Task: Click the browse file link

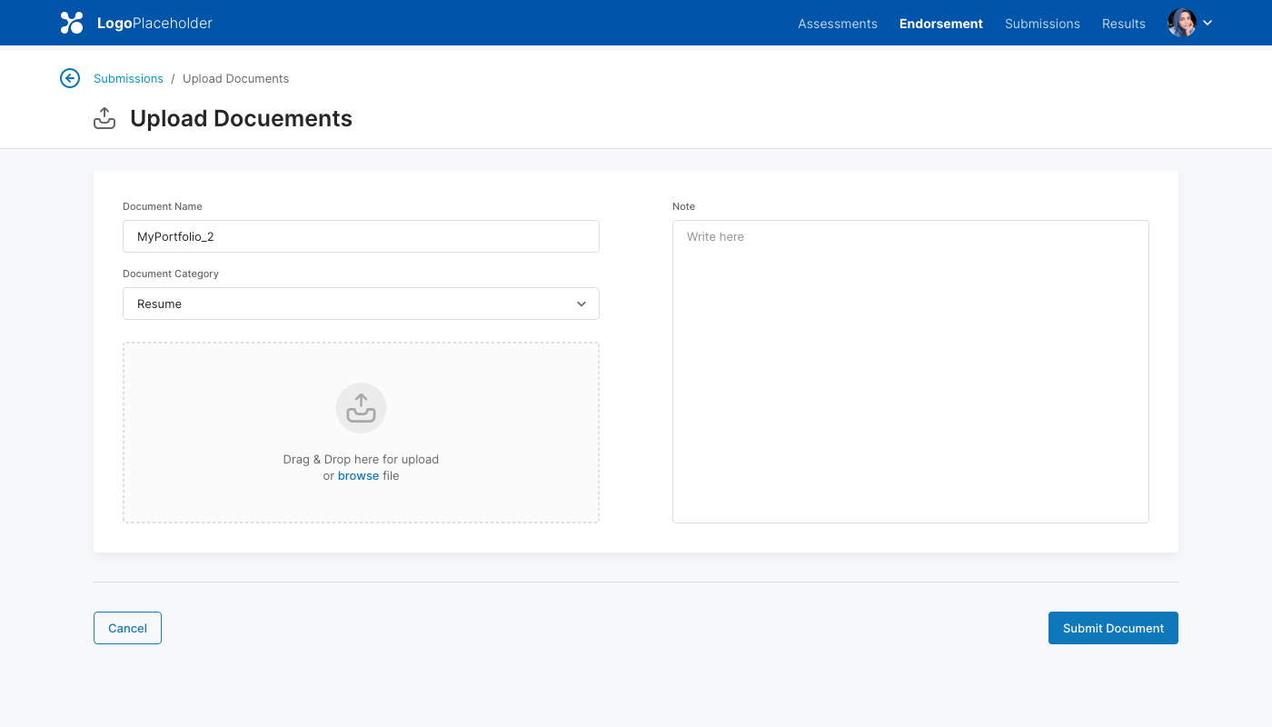Action: pyautogui.click(x=358, y=475)
